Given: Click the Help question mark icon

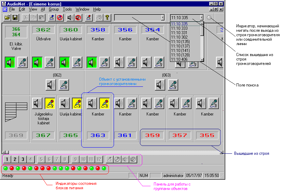Looking at the screenshot, I should click(107, 18).
